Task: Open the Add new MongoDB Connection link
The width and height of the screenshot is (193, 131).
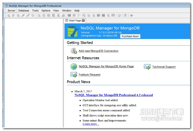Action: [98, 51]
